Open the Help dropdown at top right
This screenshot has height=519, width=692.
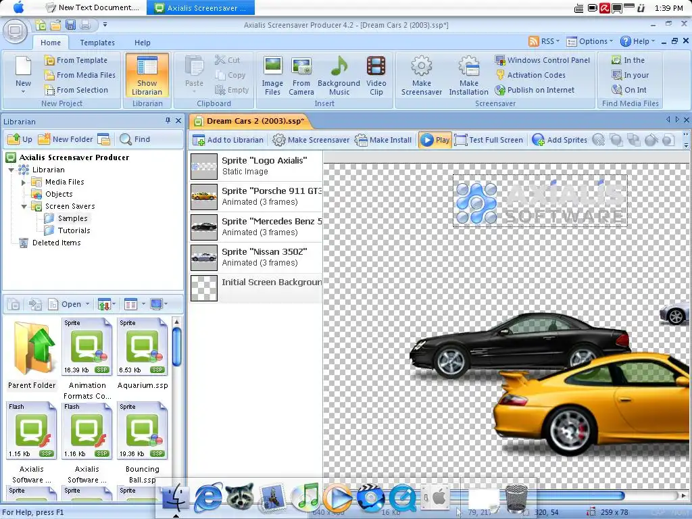coord(638,41)
